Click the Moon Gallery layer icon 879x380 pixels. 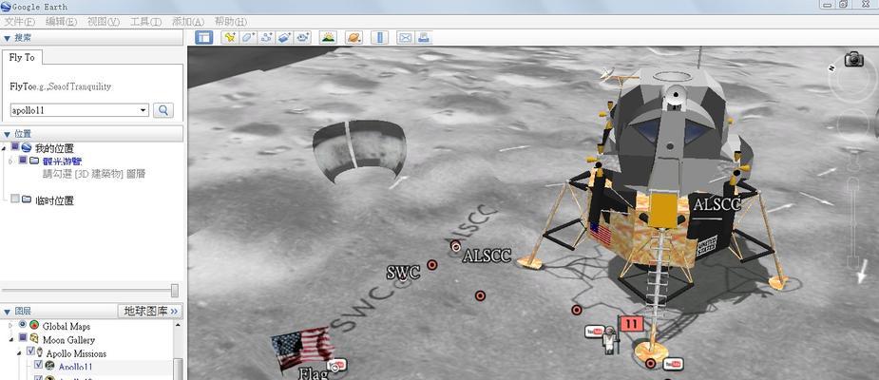(35, 340)
